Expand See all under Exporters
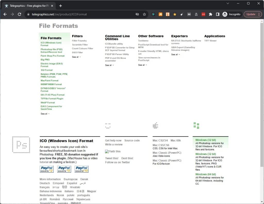The height and width of the screenshot is (204, 264). point(175,54)
